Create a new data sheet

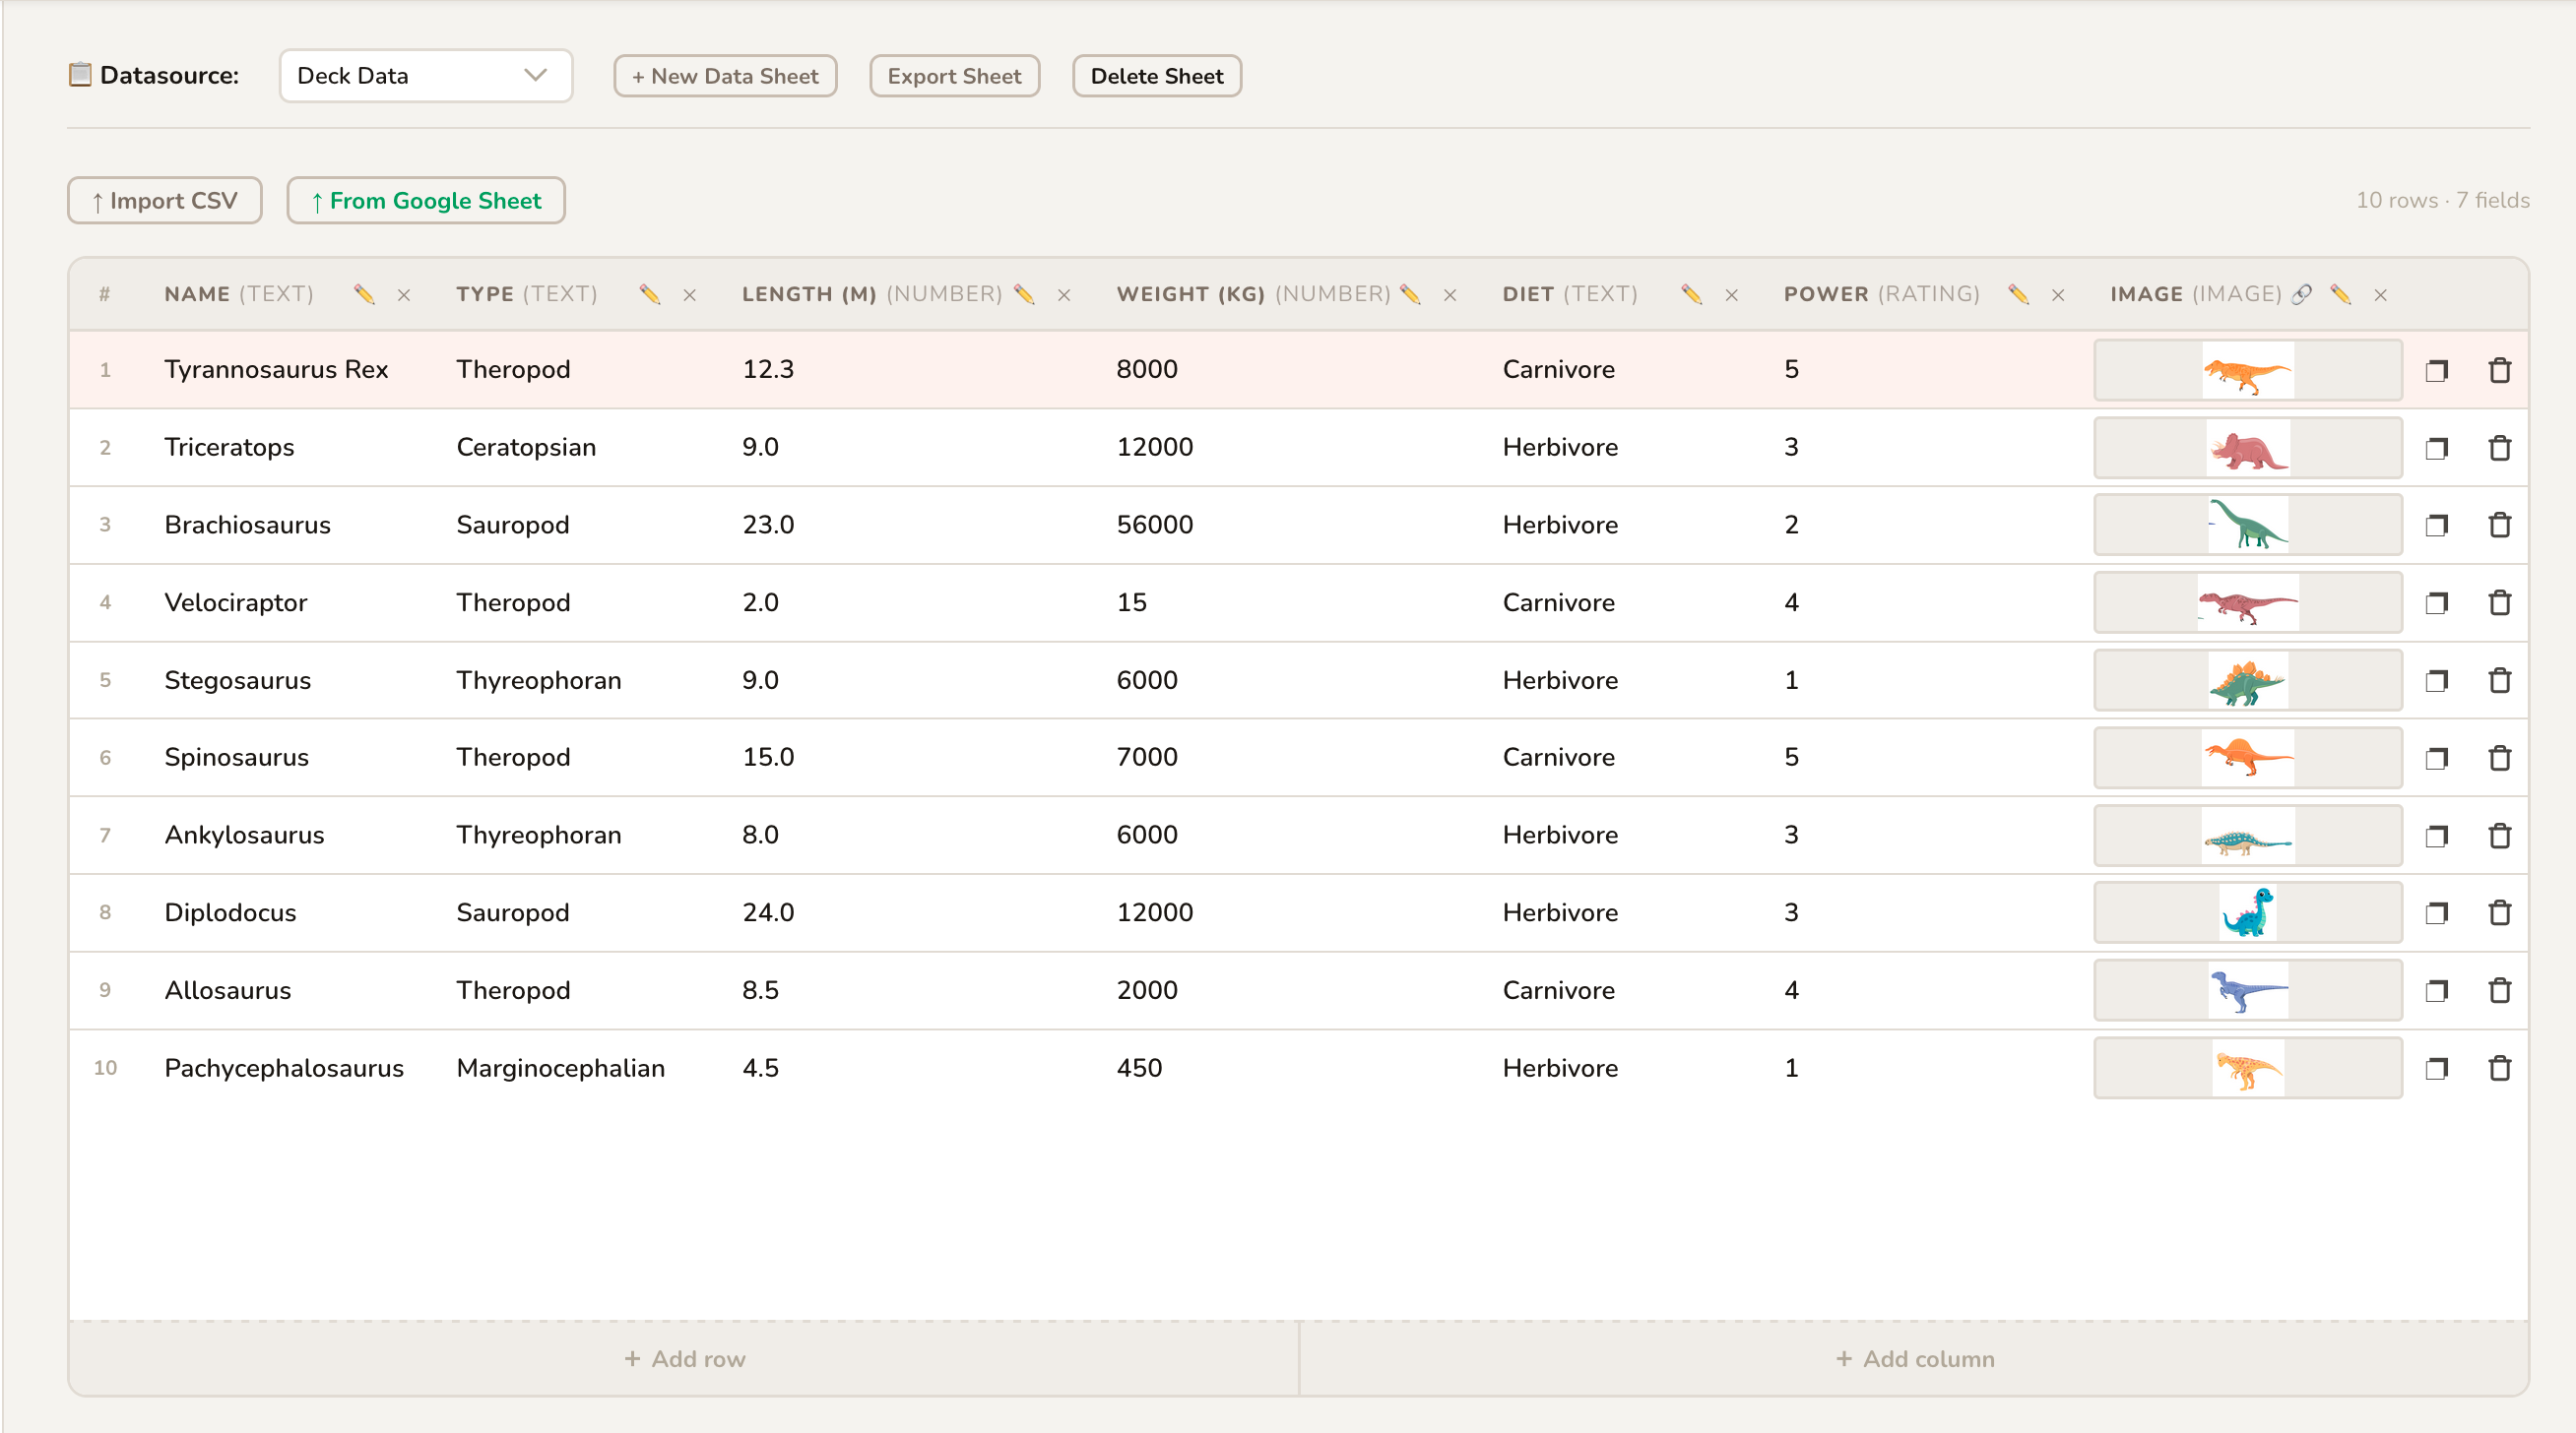tap(725, 76)
